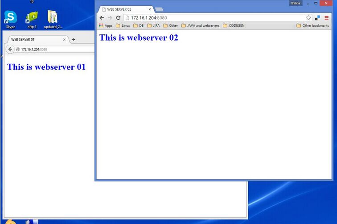Open the Other bookmarks folder next to JIRA
337x224 pixels.
point(170,25)
